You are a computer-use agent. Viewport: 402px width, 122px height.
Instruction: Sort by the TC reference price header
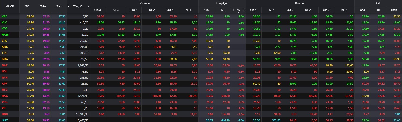pyautogui.click(x=27, y=6)
